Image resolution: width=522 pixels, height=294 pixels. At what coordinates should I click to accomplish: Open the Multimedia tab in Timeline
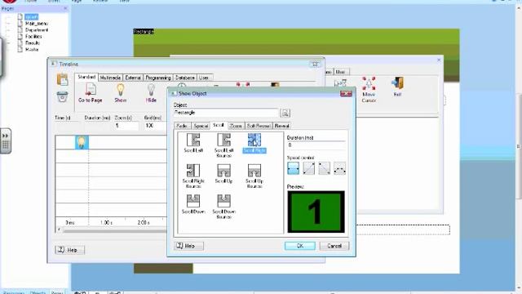coord(110,78)
